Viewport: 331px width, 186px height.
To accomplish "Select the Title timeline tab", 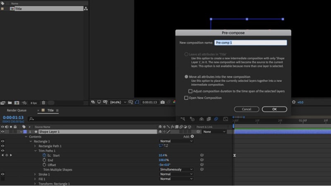I will (x=50, y=110).
